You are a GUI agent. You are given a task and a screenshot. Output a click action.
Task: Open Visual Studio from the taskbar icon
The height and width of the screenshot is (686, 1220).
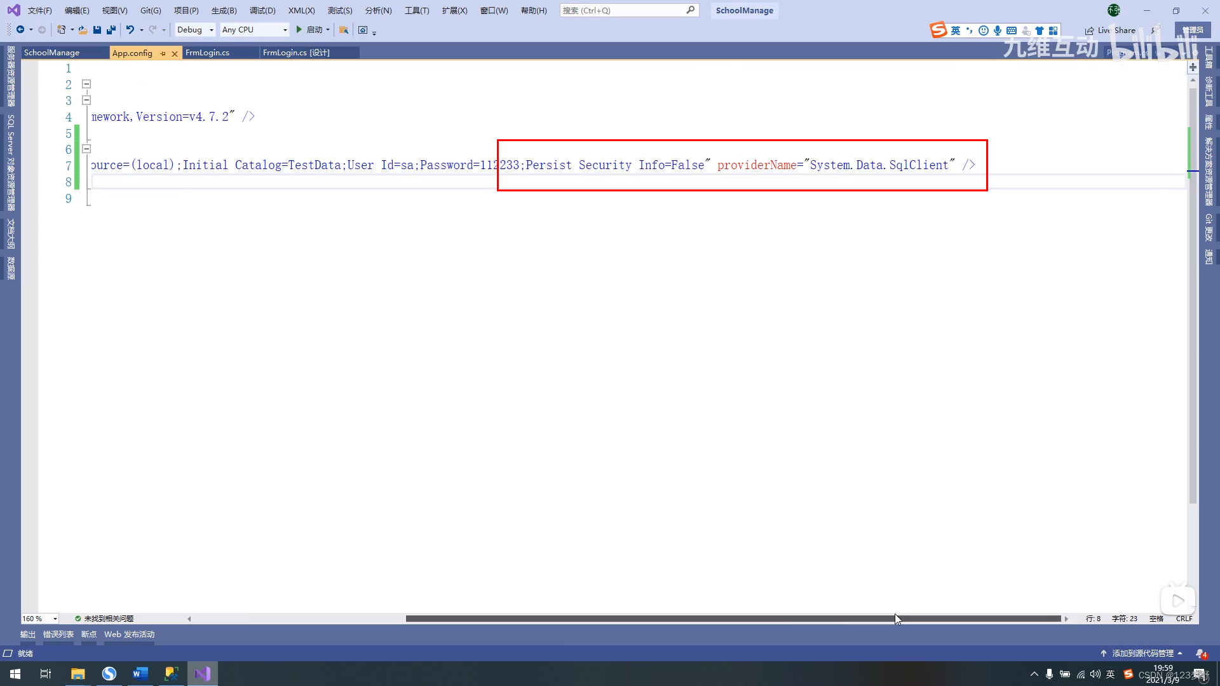203,674
